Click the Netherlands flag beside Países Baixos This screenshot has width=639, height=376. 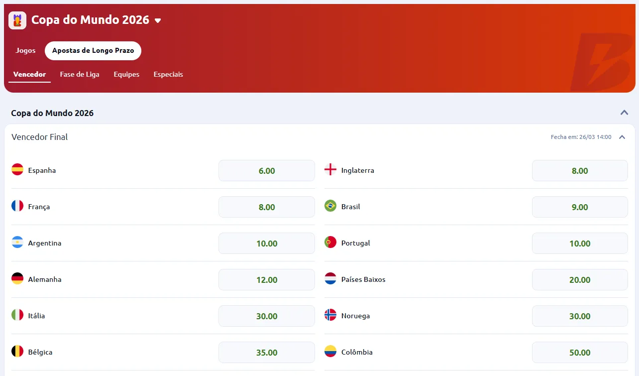(x=330, y=279)
